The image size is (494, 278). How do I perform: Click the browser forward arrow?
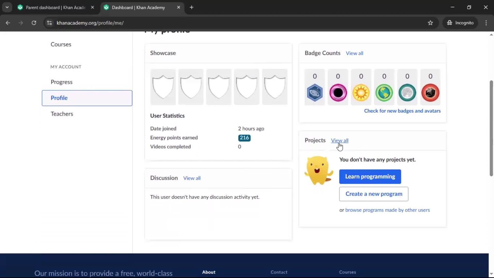[x=21, y=23]
